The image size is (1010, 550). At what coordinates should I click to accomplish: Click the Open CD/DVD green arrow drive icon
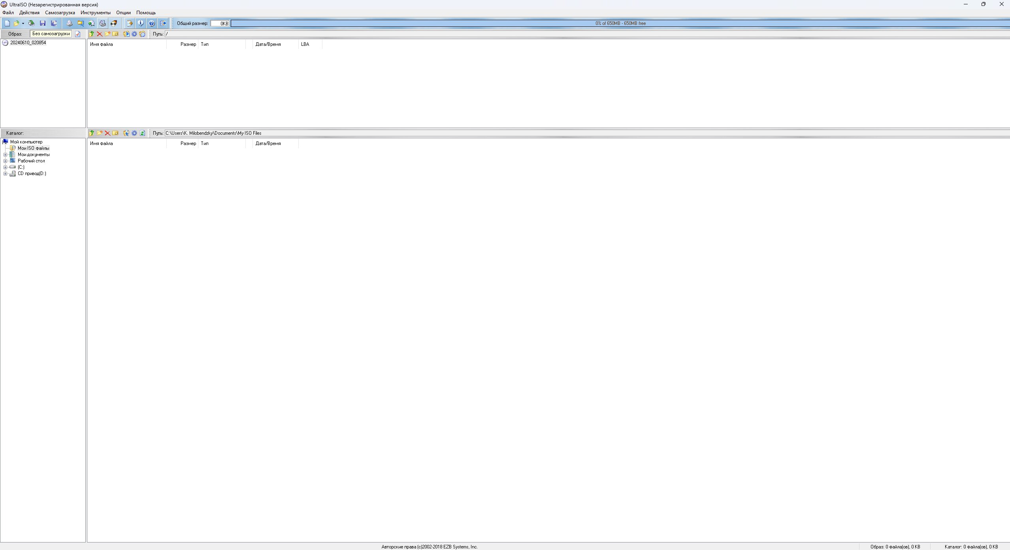31,23
